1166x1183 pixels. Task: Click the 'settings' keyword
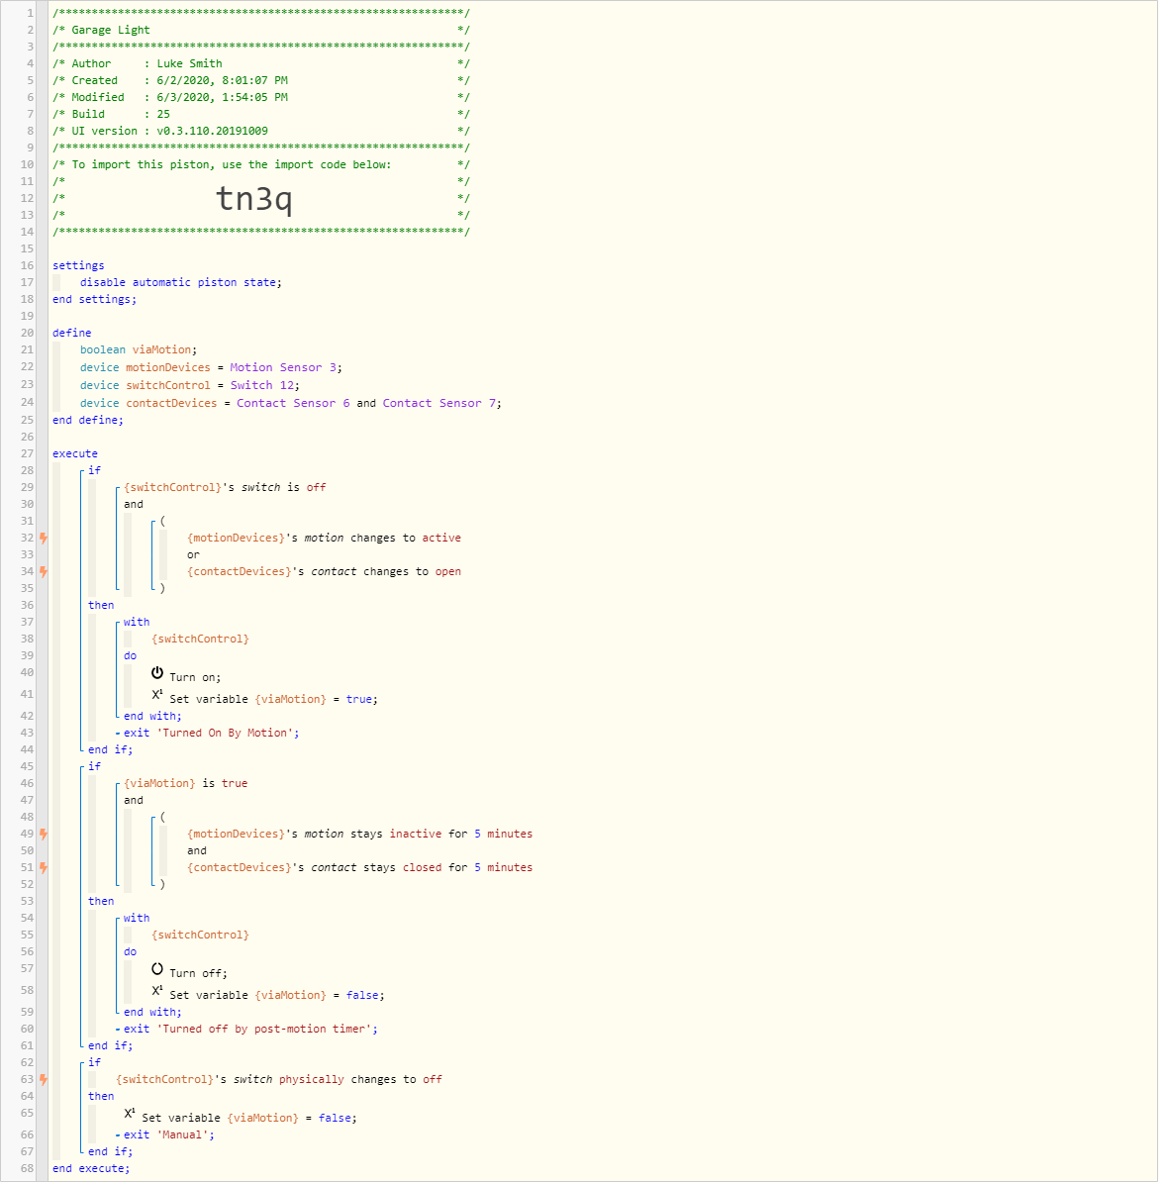pyautogui.click(x=78, y=265)
